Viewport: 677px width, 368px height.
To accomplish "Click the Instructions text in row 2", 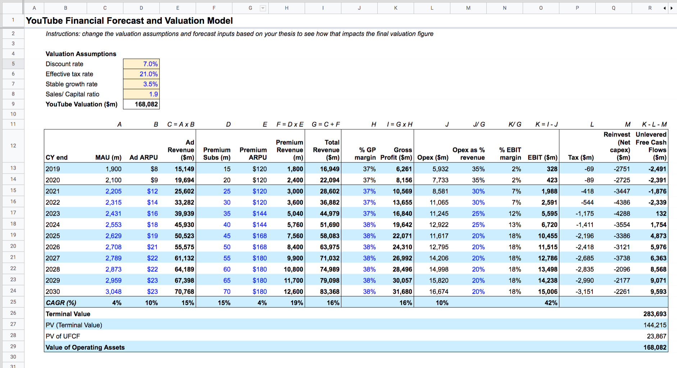I will (x=240, y=34).
